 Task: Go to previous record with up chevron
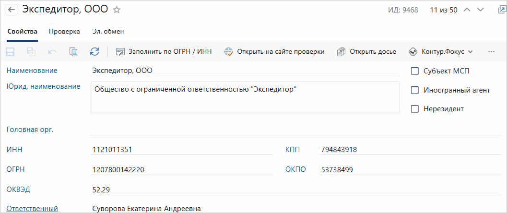(x=468, y=10)
